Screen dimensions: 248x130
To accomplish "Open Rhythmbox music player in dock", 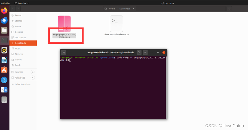I will (x=4, y=50).
